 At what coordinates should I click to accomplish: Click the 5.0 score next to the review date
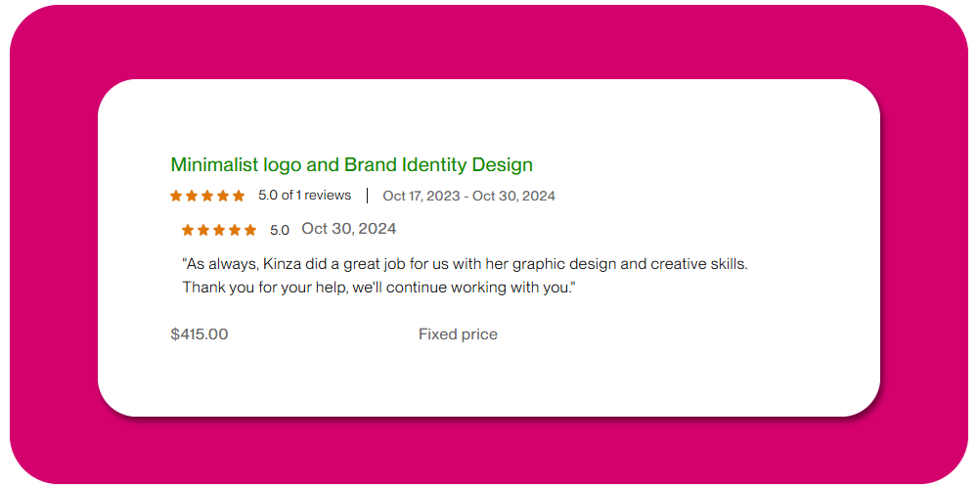pyautogui.click(x=280, y=231)
